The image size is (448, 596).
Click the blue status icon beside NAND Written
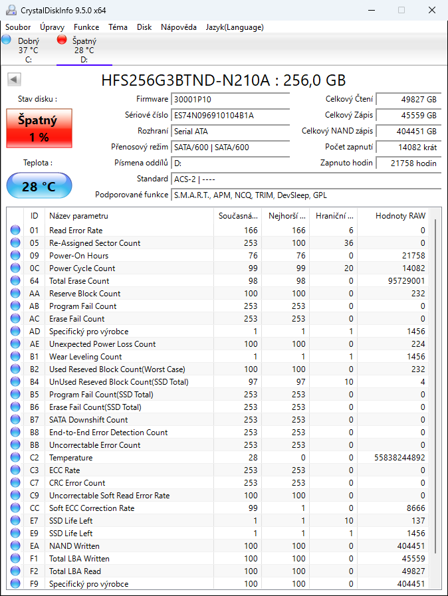click(15, 546)
